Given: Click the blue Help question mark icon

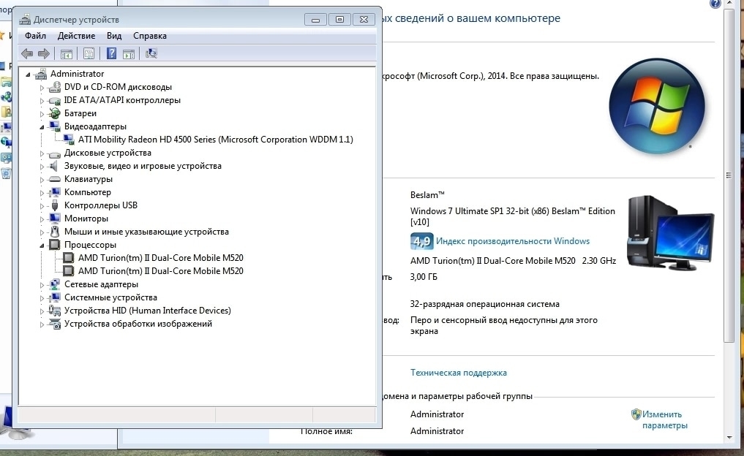Looking at the screenshot, I should (111, 53).
